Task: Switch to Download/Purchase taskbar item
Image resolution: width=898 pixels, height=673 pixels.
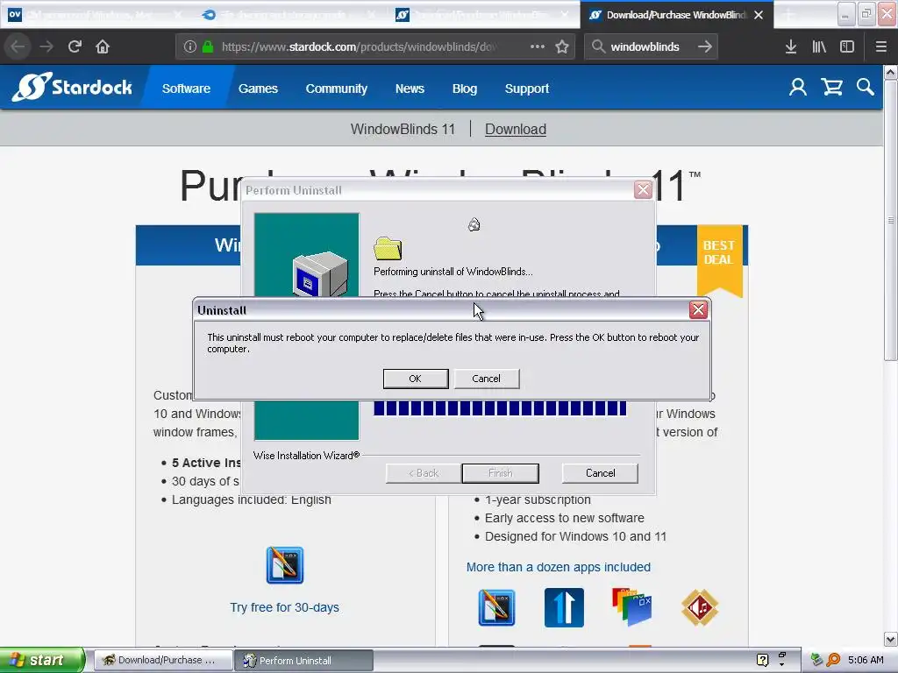Action: 162,660
